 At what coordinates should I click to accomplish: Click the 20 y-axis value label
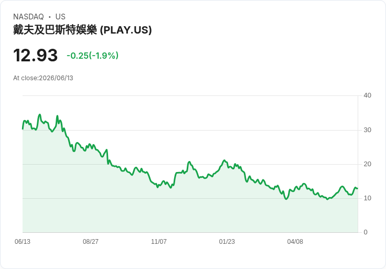pyautogui.click(x=367, y=164)
